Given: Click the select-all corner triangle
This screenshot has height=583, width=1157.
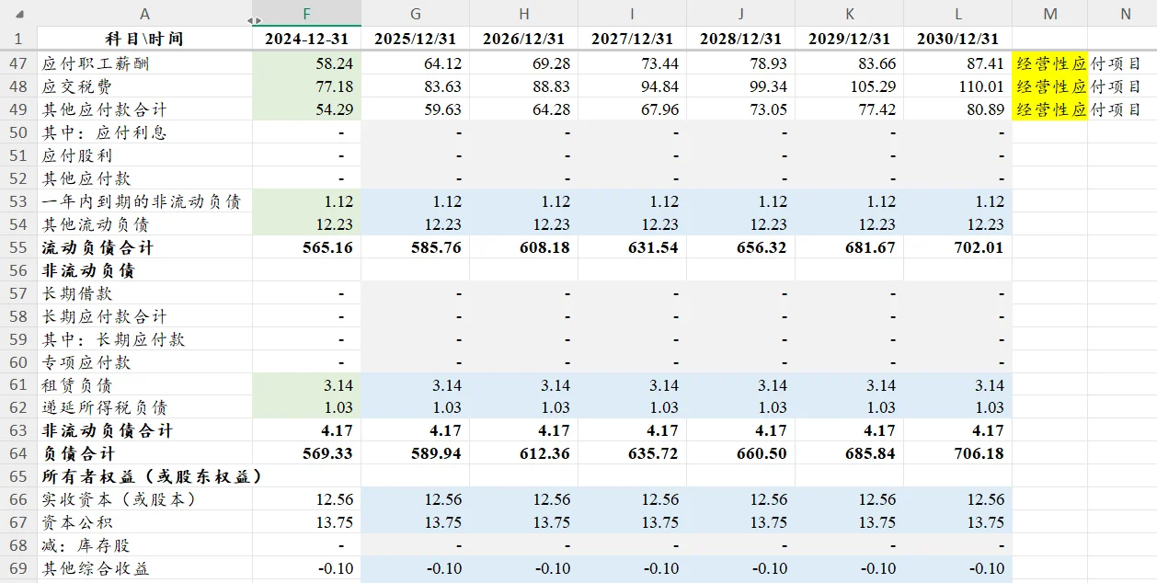Looking at the screenshot, I should click(19, 14).
